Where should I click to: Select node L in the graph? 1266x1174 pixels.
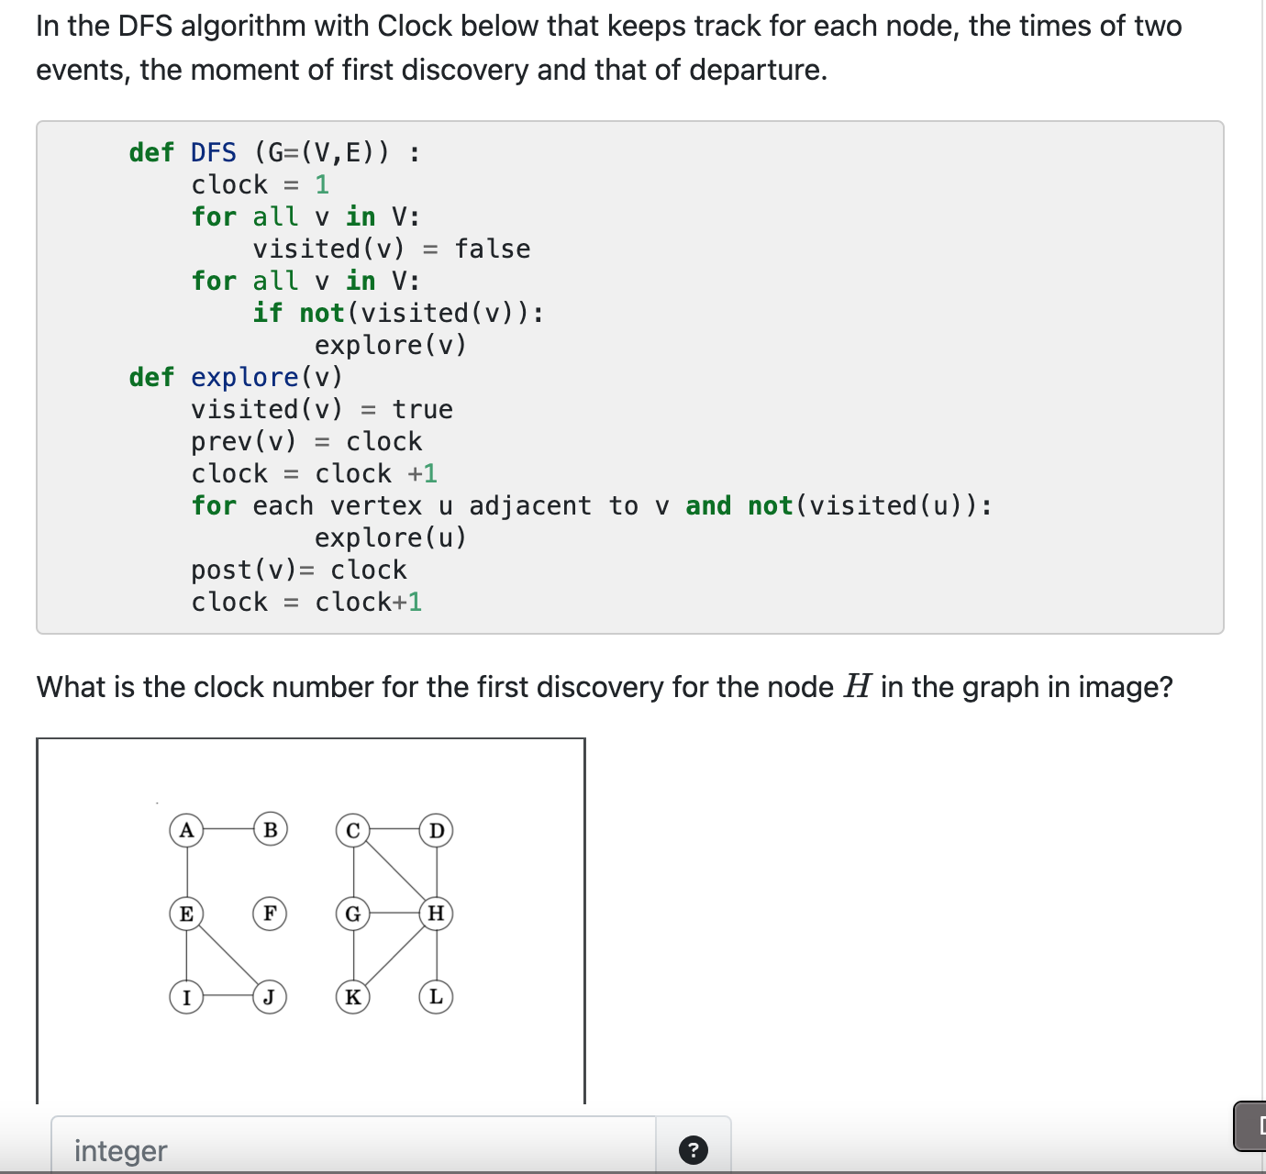(x=435, y=997)
